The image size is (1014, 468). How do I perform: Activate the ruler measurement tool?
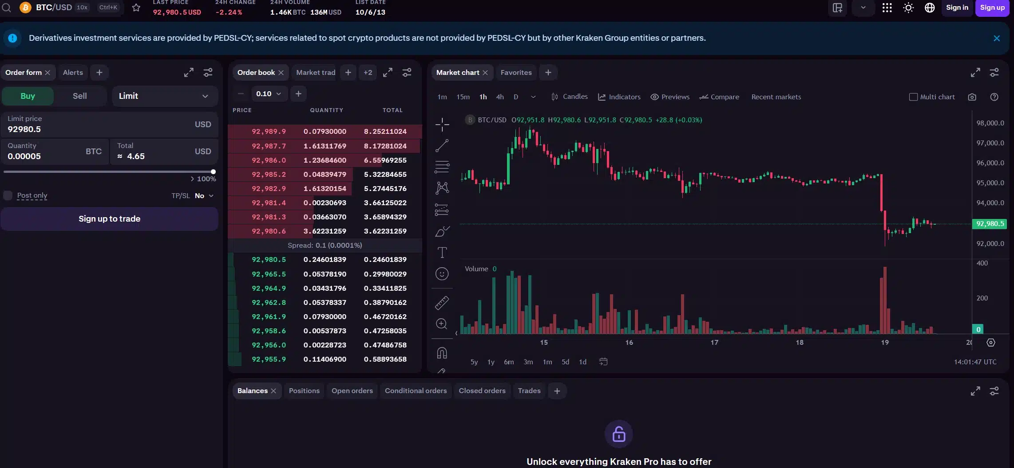click(x=442, y=303)
